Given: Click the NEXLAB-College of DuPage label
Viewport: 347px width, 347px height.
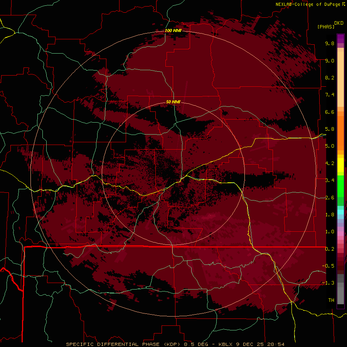Looking at the screenshot, I should [x=309, y=4].
